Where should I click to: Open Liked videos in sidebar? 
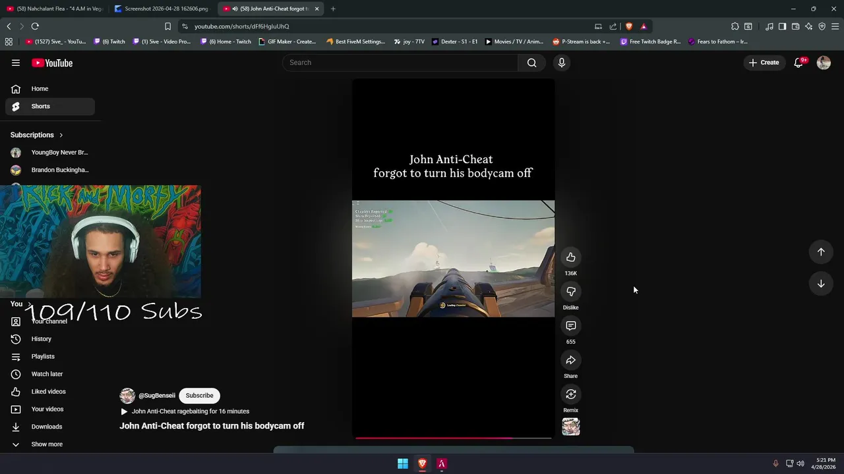[x=49, y=392]
